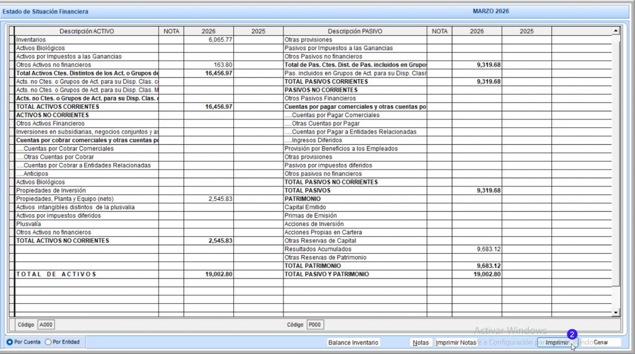Select TOTAL PASIVOS CORRIENTES row

[x=355, y=82]
